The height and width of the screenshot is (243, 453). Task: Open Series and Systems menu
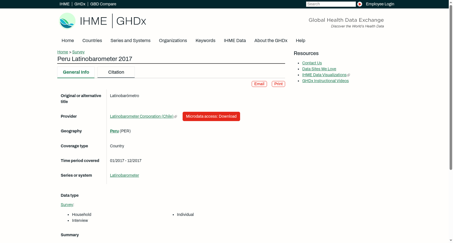coord(131,40)
